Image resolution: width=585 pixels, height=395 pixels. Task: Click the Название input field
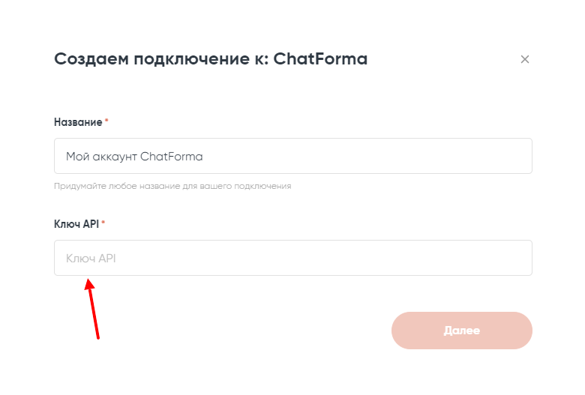[292, 156]
